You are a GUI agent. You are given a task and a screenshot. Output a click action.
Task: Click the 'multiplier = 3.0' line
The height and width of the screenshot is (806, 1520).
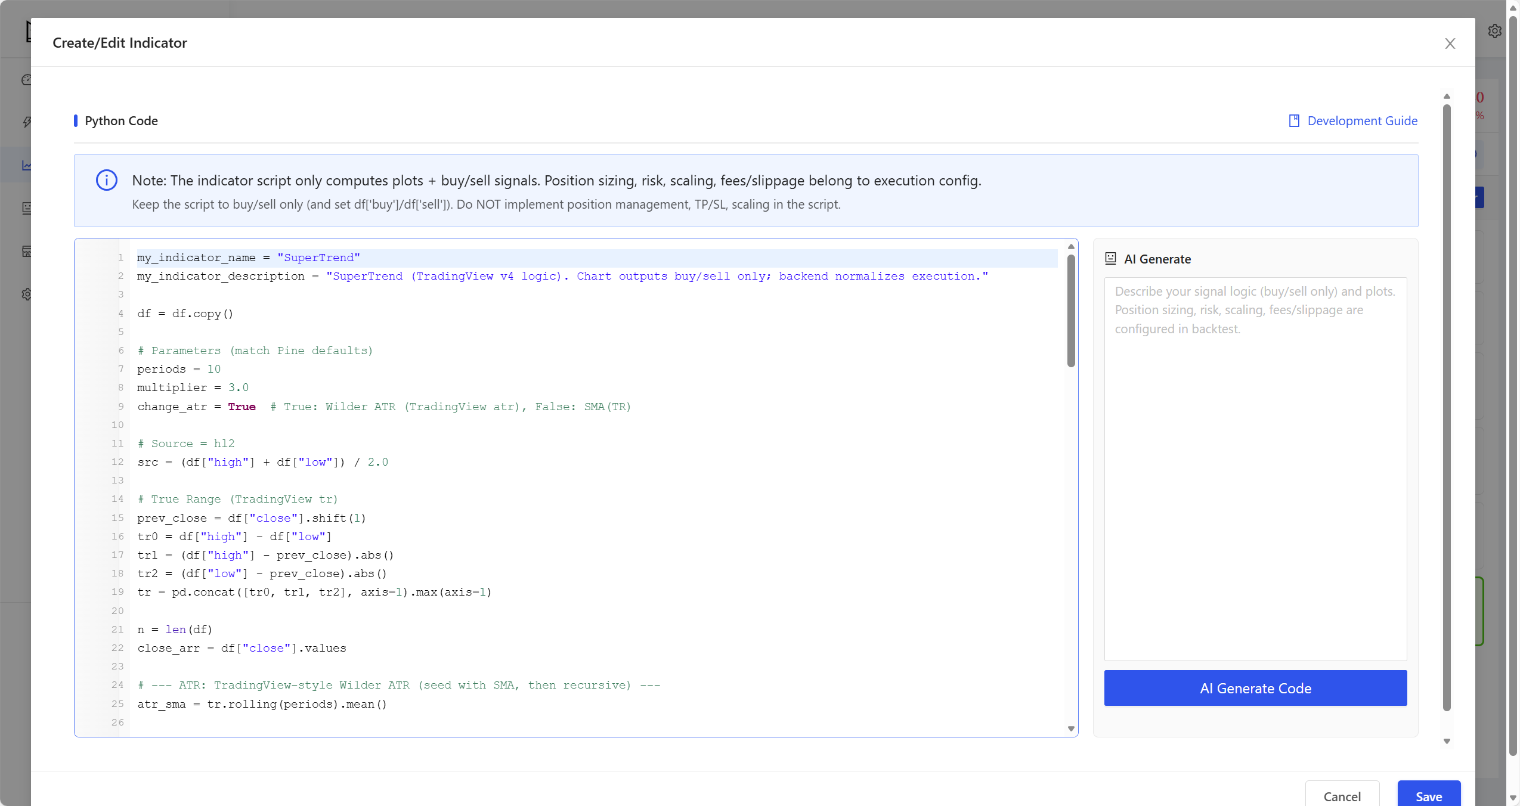pos(193,387)
